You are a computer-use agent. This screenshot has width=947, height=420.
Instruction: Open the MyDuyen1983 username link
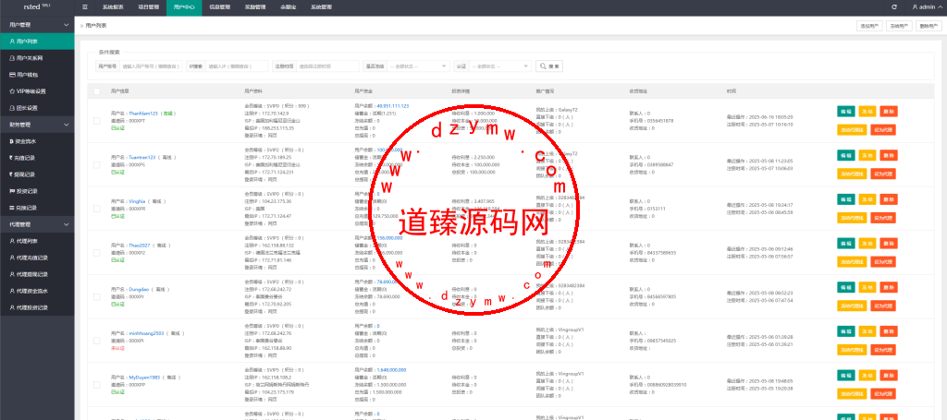(143, 378)
